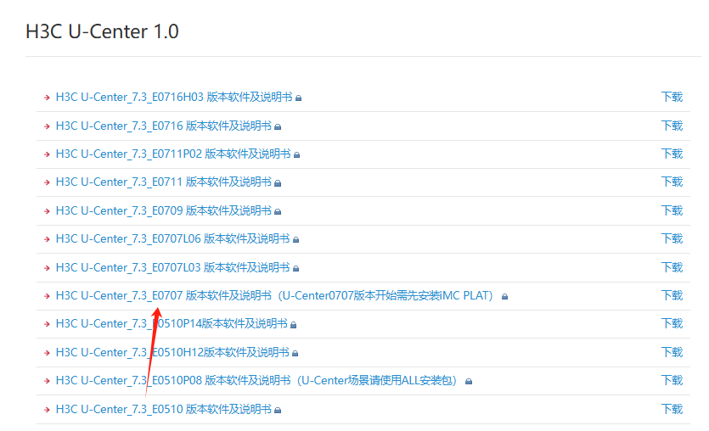Open H3C U-Center_7.3_E0711P02 software link
Screen dimensions: 709x431
point(173,154)
